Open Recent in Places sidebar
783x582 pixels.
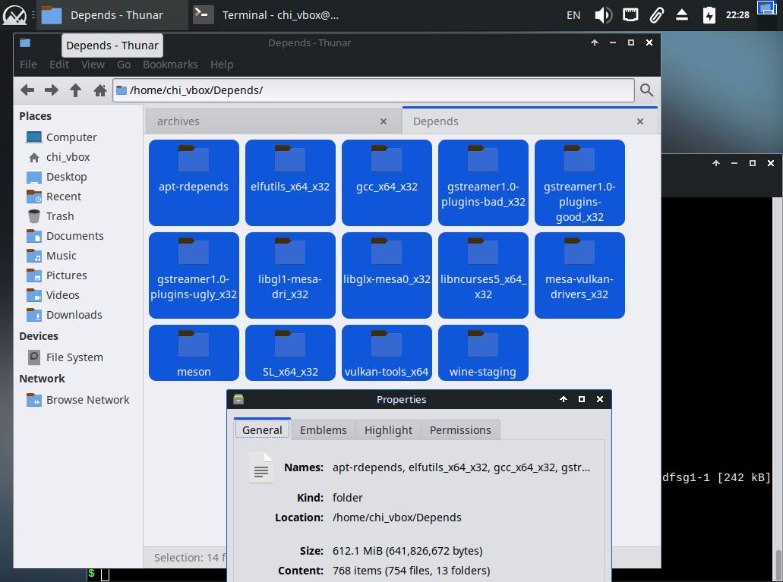click(x=64, y=197)
